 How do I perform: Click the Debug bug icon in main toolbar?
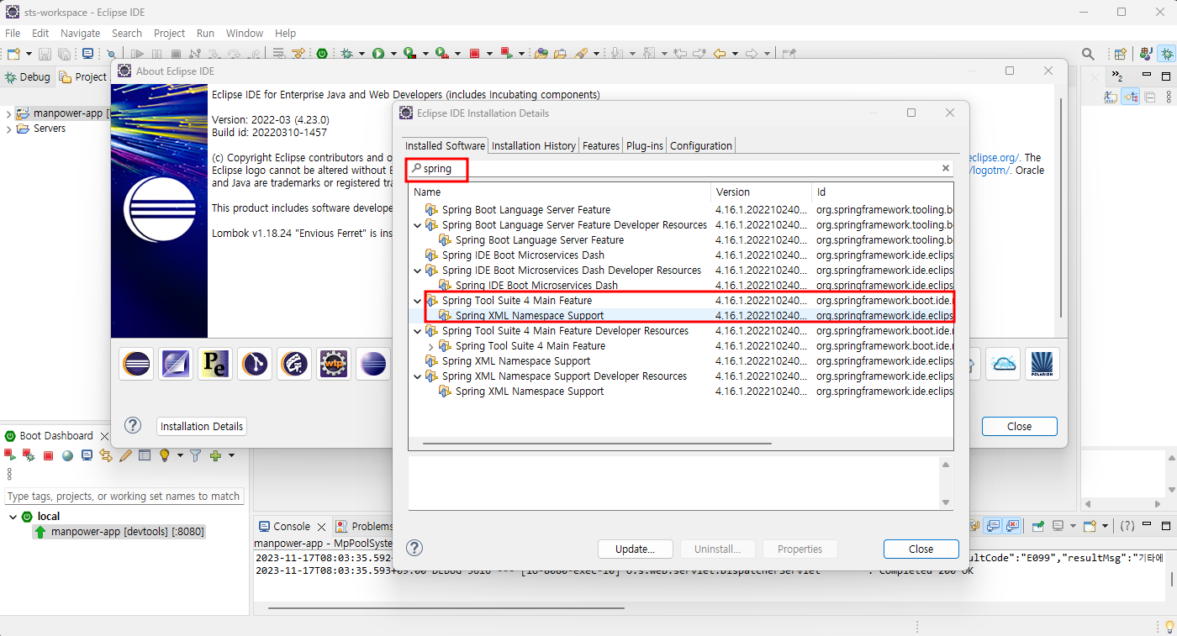click(347, 54)
